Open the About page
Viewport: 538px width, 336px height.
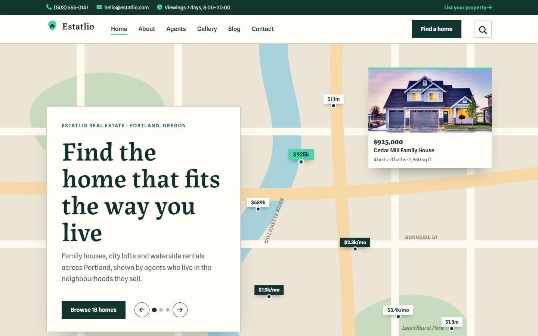[146, 29]
